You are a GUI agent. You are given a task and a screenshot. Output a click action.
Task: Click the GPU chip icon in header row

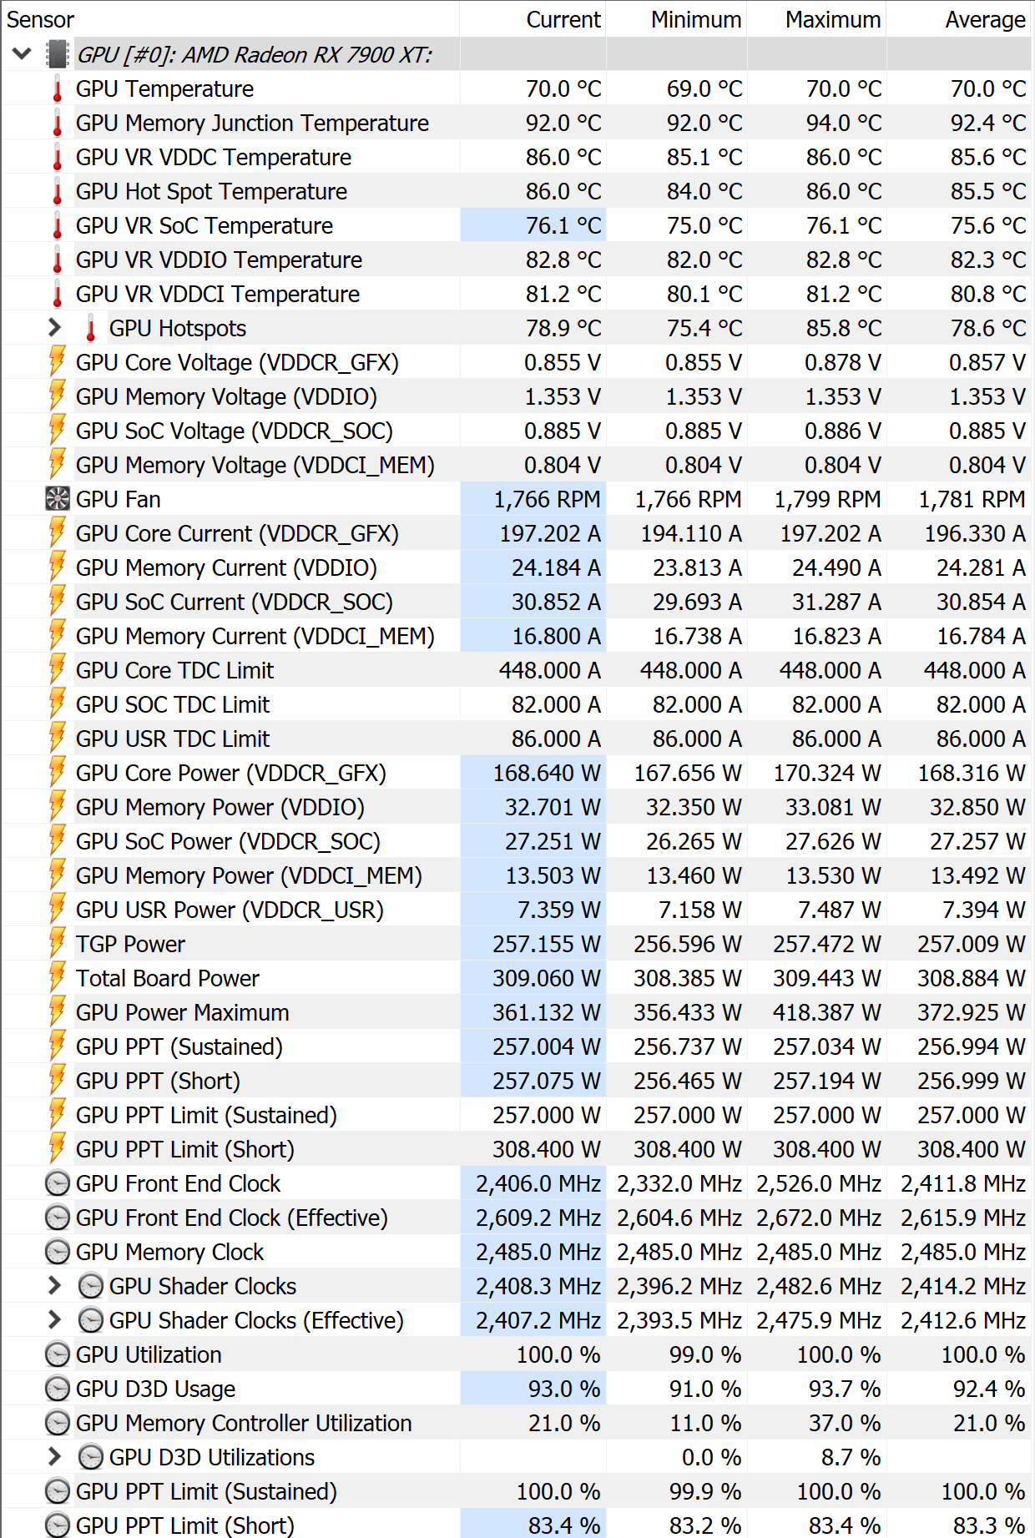(x=57, y=54)
